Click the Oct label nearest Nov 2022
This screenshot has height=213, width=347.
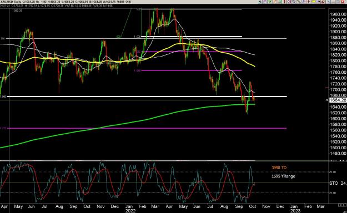[253, 206]
